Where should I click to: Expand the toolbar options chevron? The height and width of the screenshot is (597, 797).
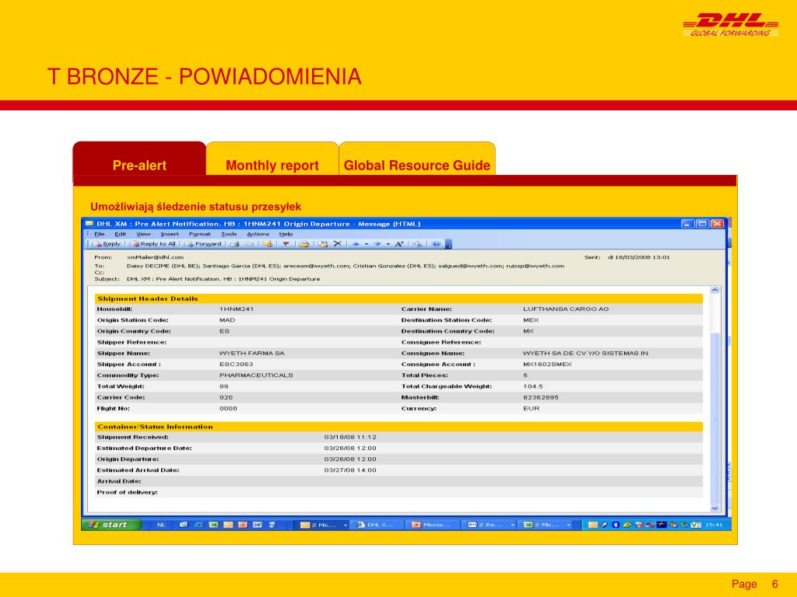coord(448,245)
